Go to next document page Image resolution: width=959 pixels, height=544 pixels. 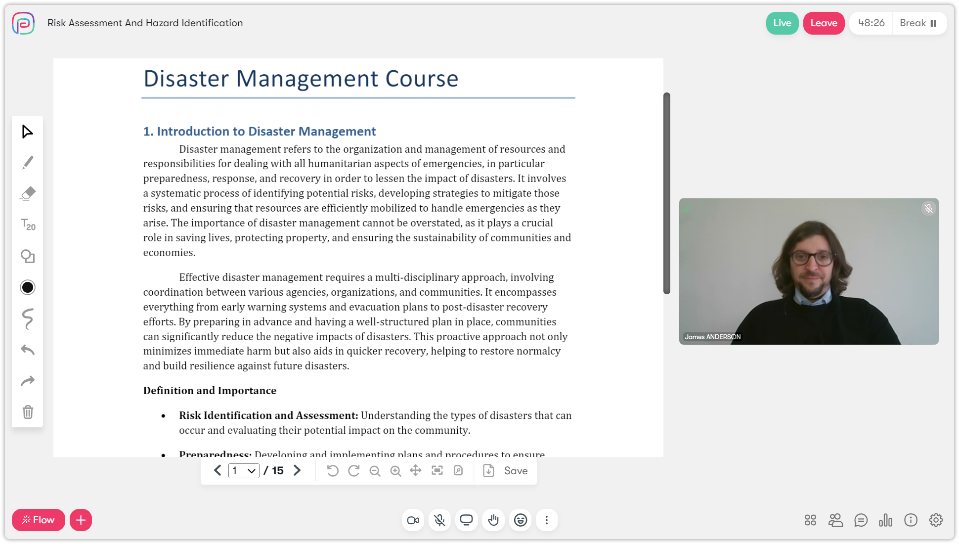tap(297, 471)
